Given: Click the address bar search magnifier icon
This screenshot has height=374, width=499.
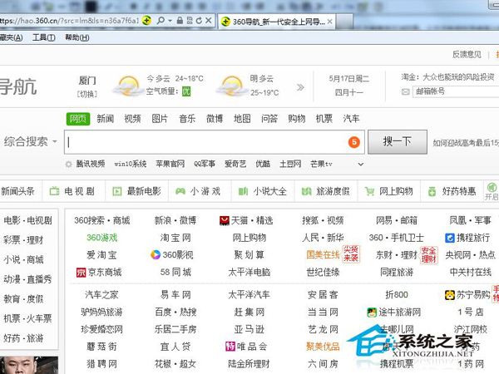Looking at the screenshot, I should (x=161, y=21).
